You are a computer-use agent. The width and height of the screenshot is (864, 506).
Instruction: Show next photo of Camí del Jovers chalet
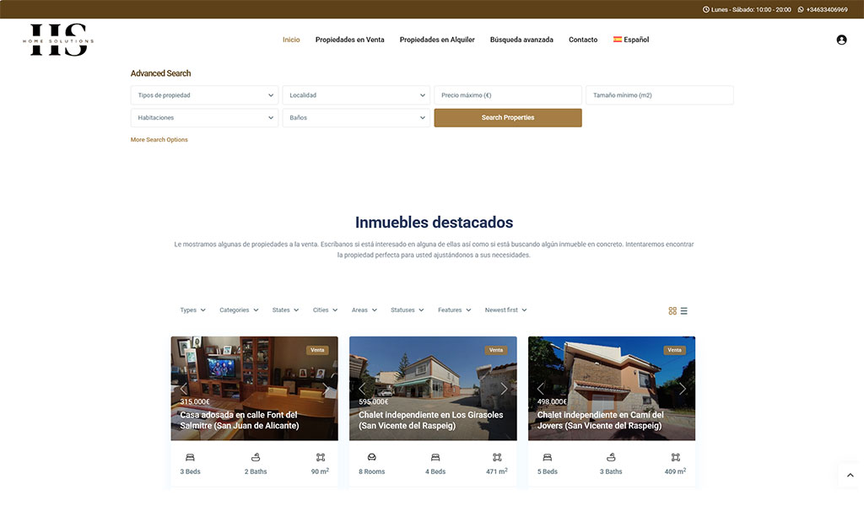coord(682,389)
